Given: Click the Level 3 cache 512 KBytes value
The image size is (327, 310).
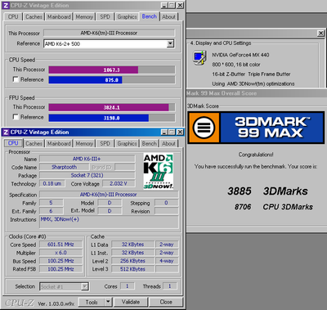Looking at the screenshot, I should point(132,269).
